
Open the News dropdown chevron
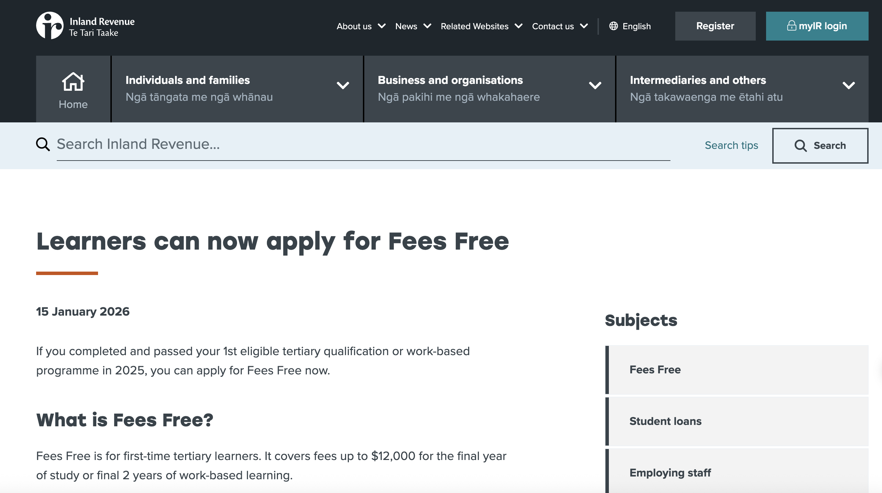(x=427, y=26)
